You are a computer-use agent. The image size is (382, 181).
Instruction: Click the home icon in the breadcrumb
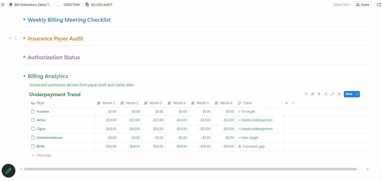coord(10,4)
